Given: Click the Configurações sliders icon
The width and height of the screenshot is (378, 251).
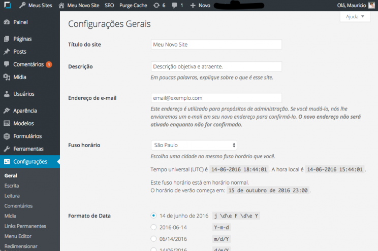Looking at the screenshot, I should [7, 161].
